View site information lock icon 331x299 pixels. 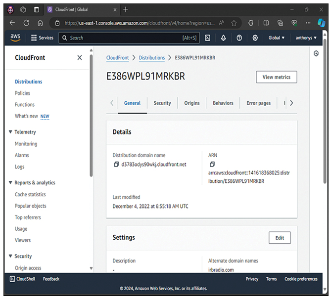point(57,23)
